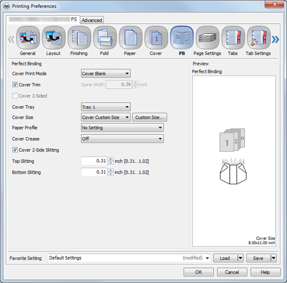
Task: Open the Page Settings icon
Action: 208,38
